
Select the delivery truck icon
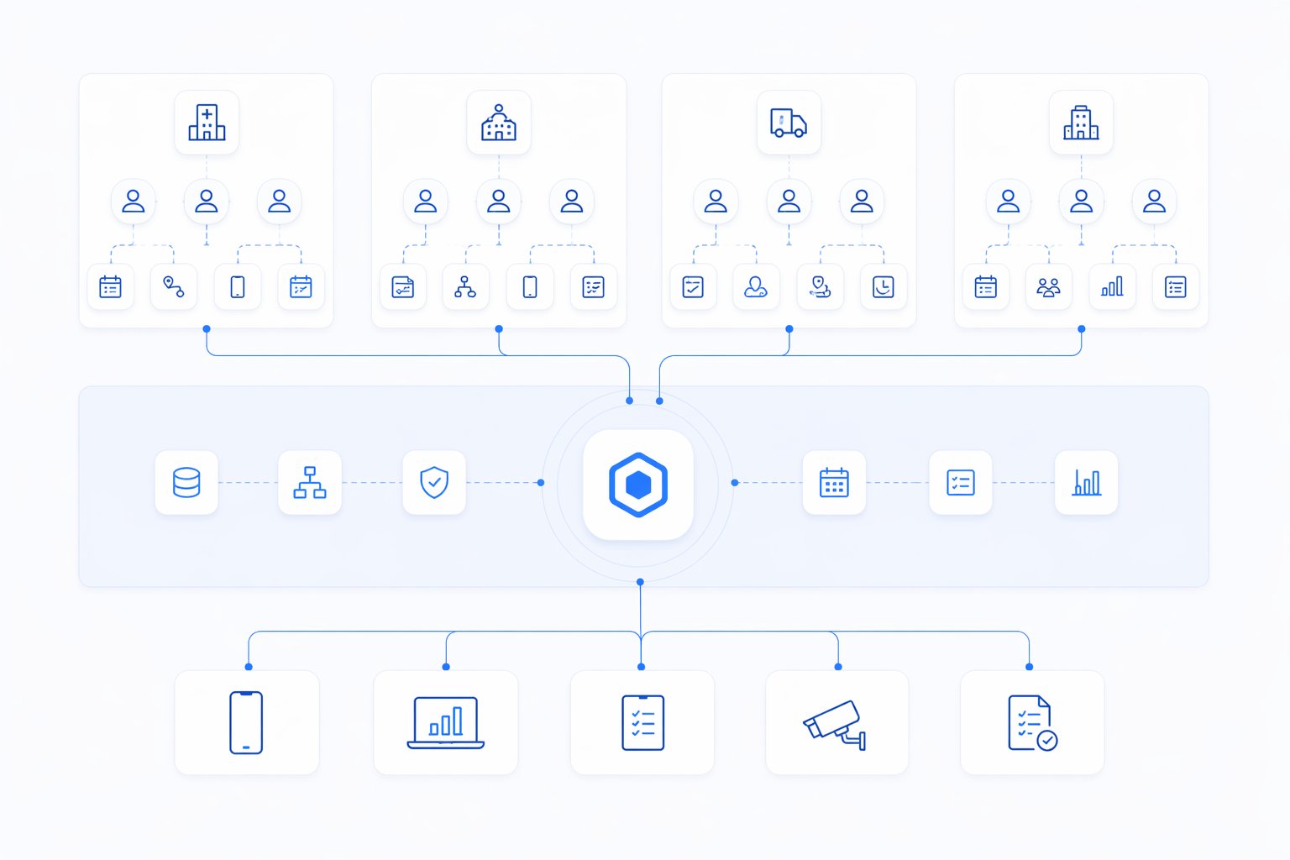click(x=789, y=123)
